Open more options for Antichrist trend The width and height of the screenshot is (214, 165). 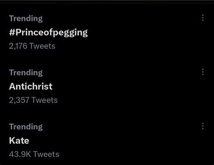coord(203,72)
